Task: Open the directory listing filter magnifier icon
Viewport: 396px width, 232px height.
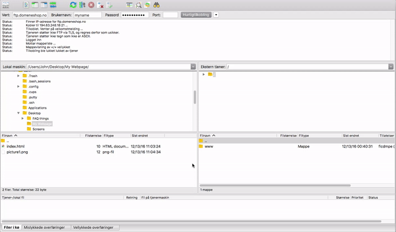Action: pos(139,5)
